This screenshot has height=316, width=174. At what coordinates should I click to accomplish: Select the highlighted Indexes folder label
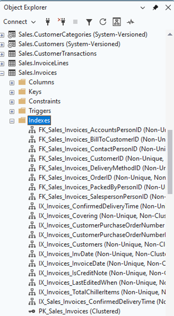click(x=39, y=120)
